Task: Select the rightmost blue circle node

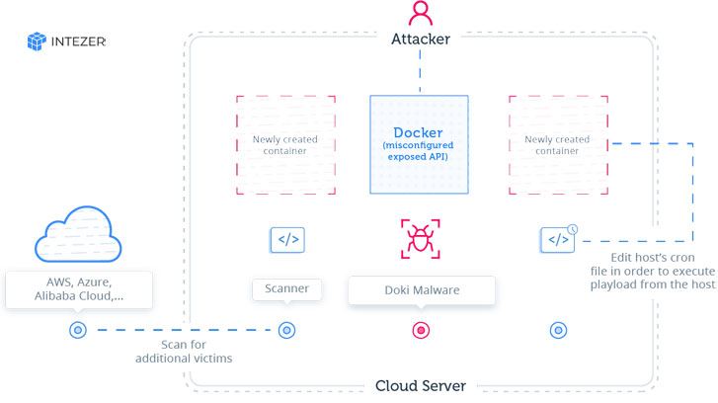Action: coord(557,330)
